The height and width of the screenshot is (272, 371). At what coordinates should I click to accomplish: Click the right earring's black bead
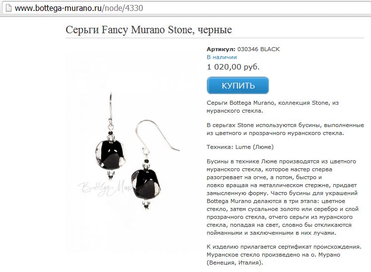[147, 184]
